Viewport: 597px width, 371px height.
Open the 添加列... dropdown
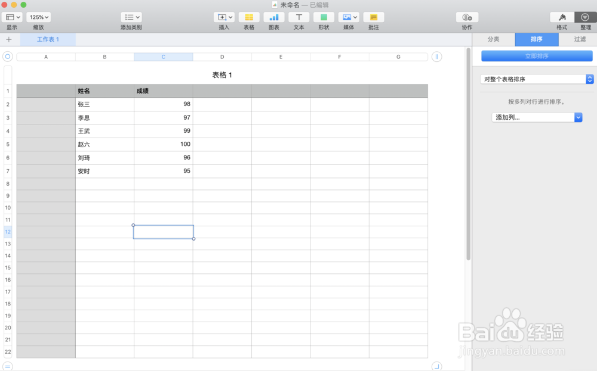pos(537,117)
